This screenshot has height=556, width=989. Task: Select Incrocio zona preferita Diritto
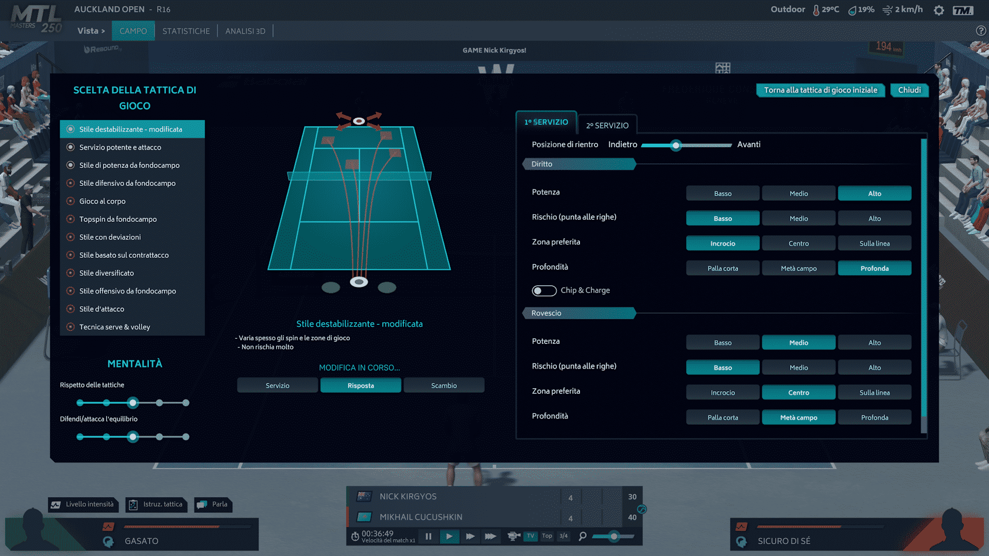click(722, 243)
